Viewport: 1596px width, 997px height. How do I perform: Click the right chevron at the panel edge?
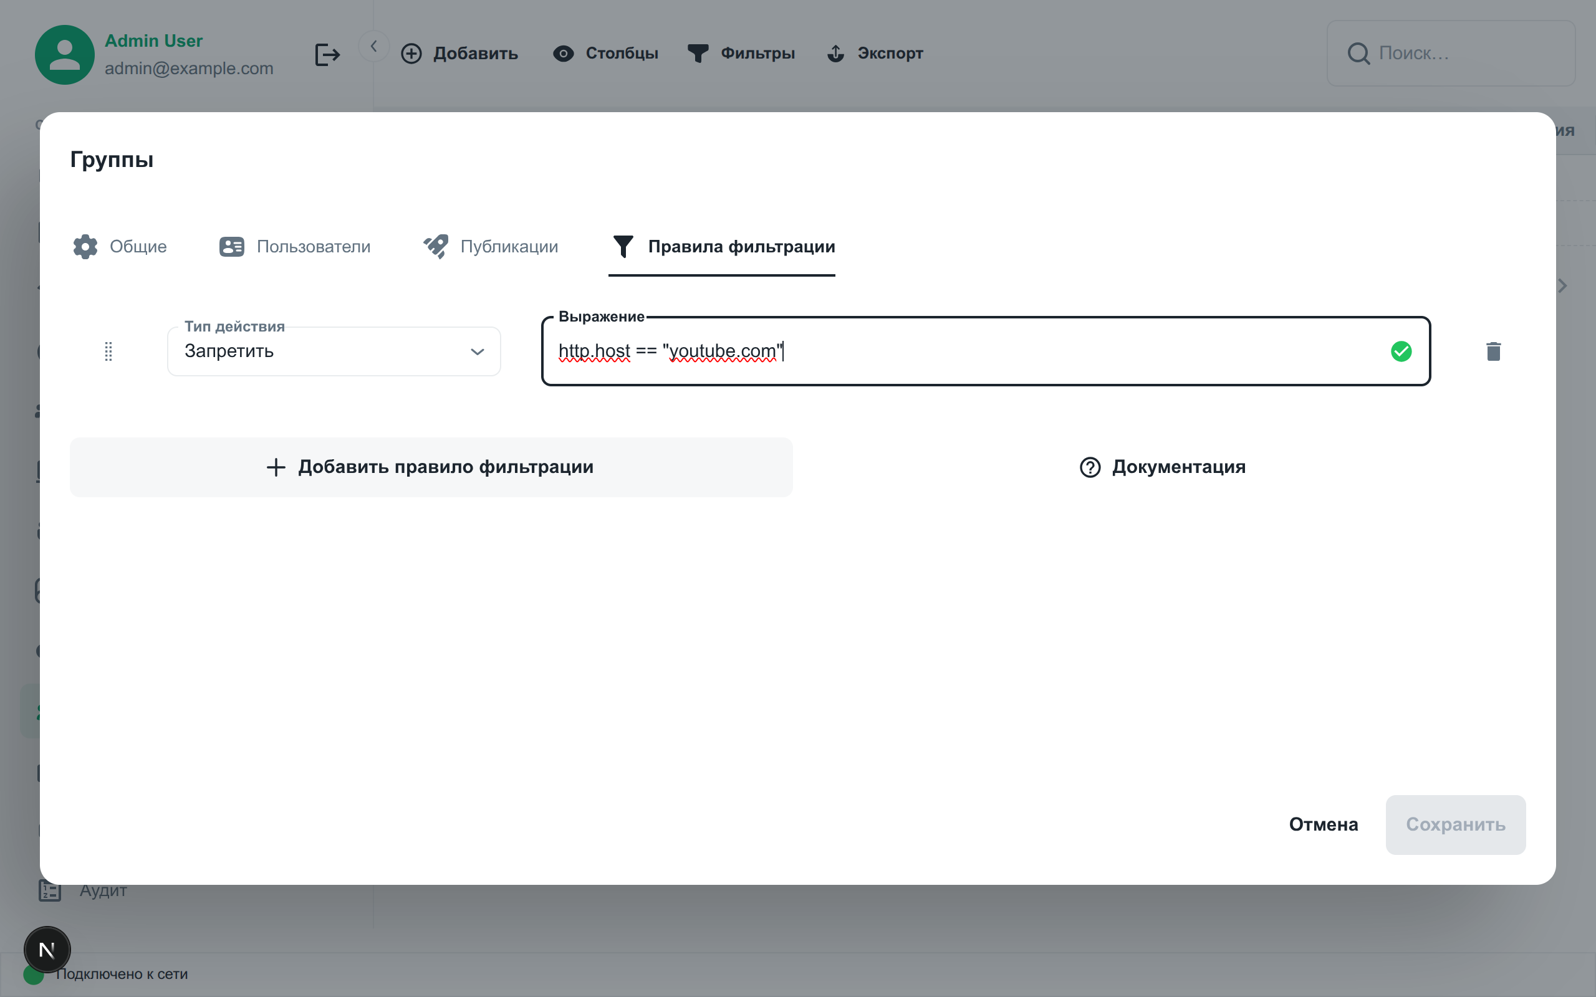pos(1562,285)
